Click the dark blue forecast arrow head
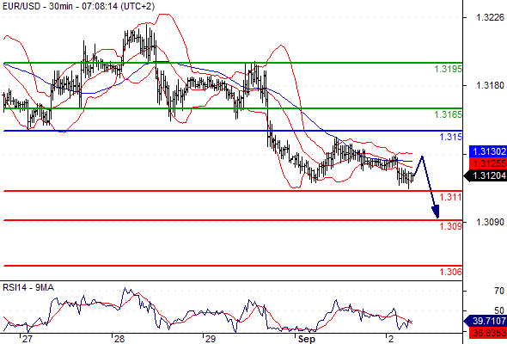Image resolution: width=507 pixels, height=344 pixels. [436, 212]
